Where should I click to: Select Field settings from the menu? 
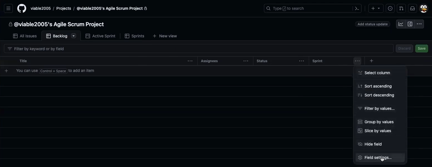pyautogui.click(x=378, y=158)
